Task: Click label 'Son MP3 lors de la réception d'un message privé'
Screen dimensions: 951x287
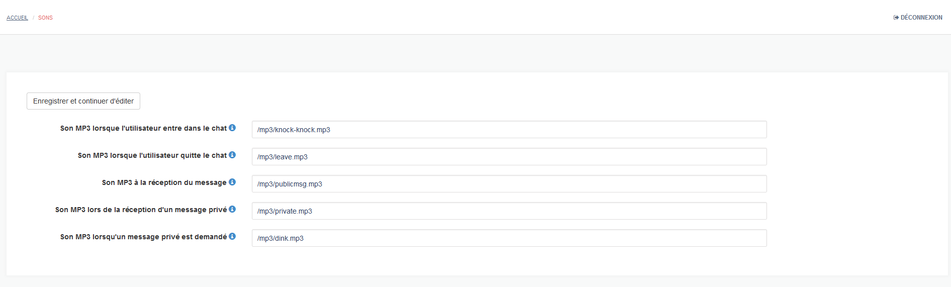Action: (x=141, y=210)
